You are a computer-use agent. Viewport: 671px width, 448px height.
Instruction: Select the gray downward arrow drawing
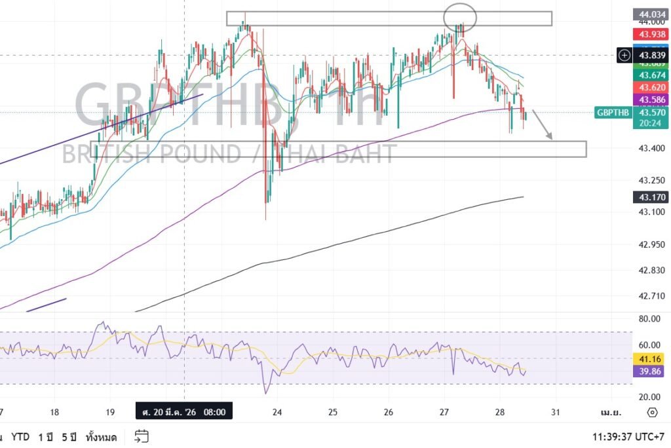point(542,124)
